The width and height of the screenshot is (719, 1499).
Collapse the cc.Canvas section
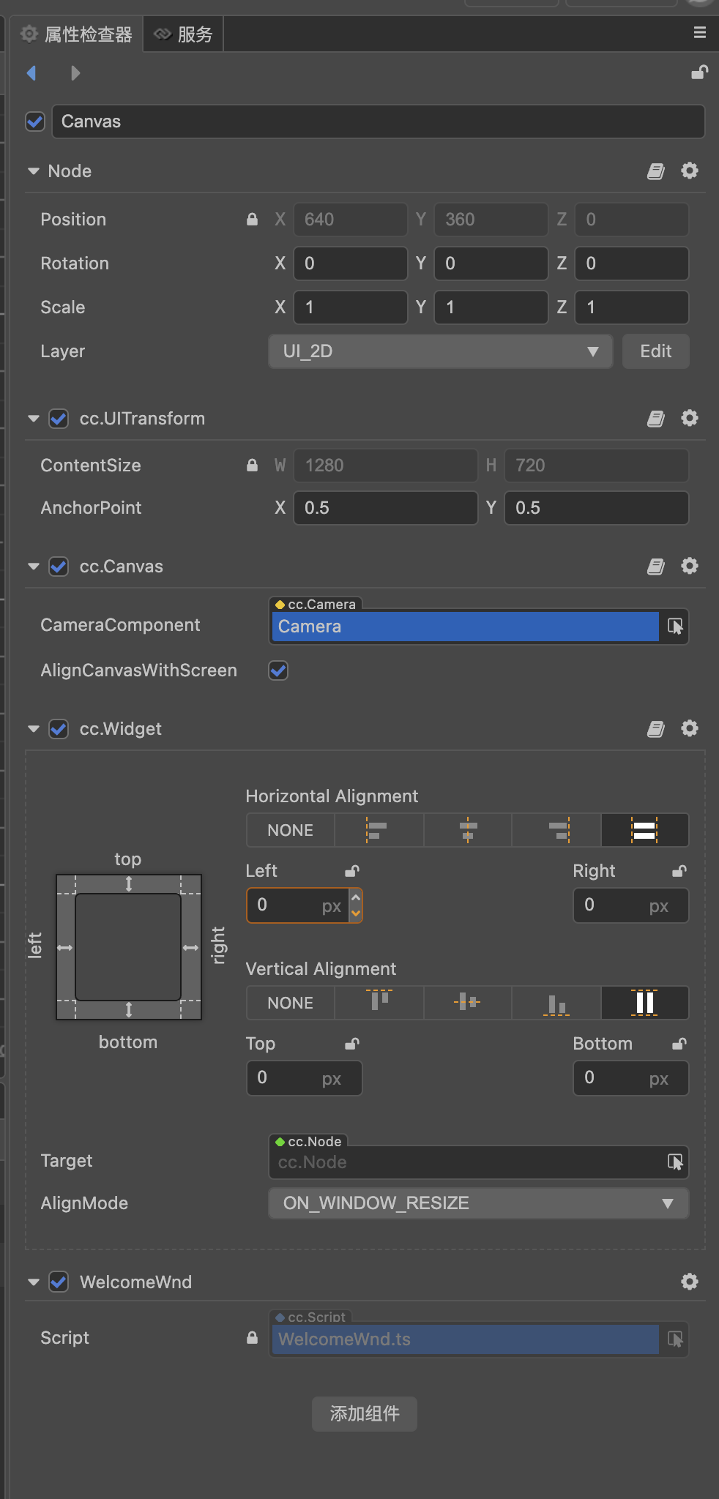[33, 567]
